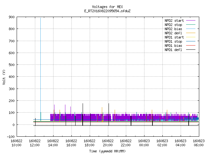Select the NPD2 stop legend entry
Screen dimensions: 205x154
(x=173, y=25)
